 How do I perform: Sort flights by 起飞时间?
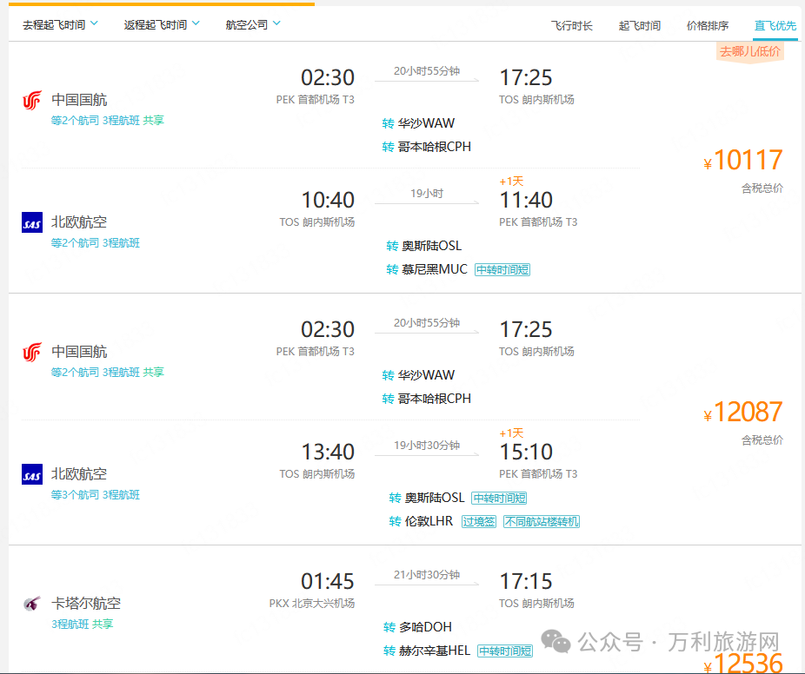tap(640, 26)
